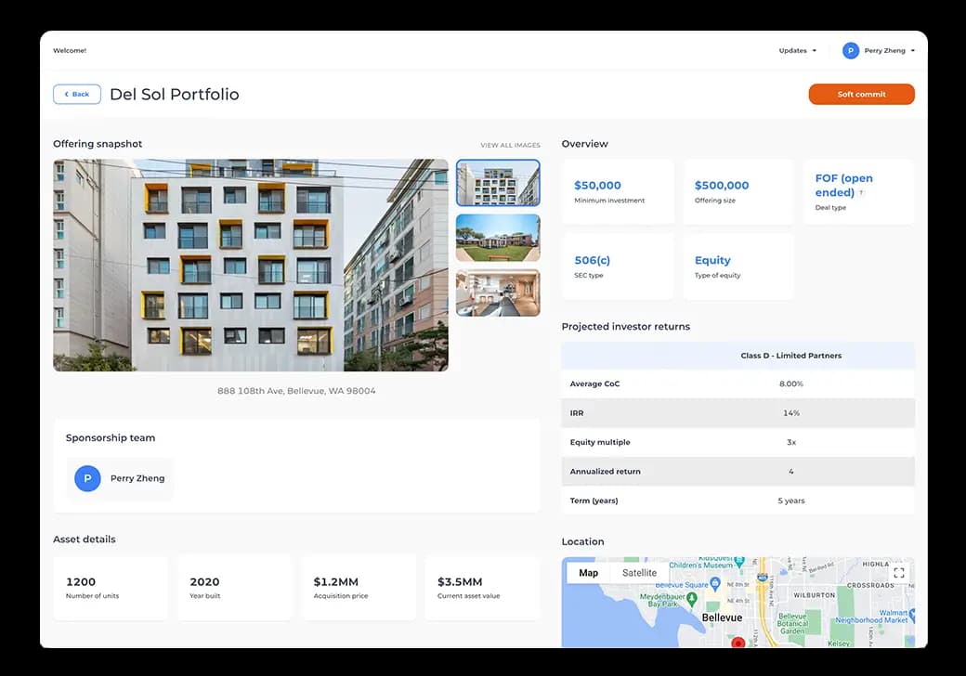Switch map to Satellite view
This screenshot has height=676, width=966.
(639, 573)
